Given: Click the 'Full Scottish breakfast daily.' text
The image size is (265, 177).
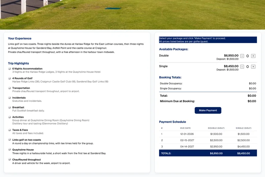Looking at the screenshot, I should pos(28,111).
